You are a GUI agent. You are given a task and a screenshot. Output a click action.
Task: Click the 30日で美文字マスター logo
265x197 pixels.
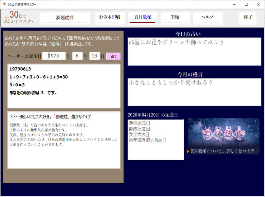(x=19, y=18)
